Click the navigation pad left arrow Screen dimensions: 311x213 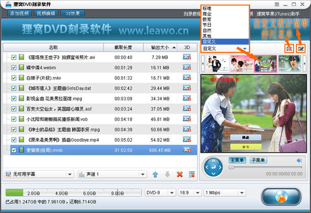click(207, 167)
